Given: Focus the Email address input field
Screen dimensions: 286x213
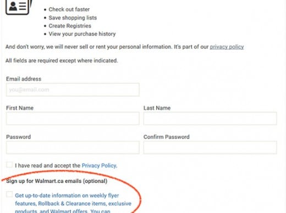Looking at the screenshot, I should click(x=73, y=89).
